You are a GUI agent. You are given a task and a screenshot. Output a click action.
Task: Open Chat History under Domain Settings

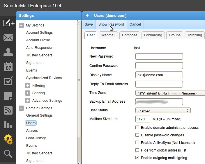[x=36, y=138]
